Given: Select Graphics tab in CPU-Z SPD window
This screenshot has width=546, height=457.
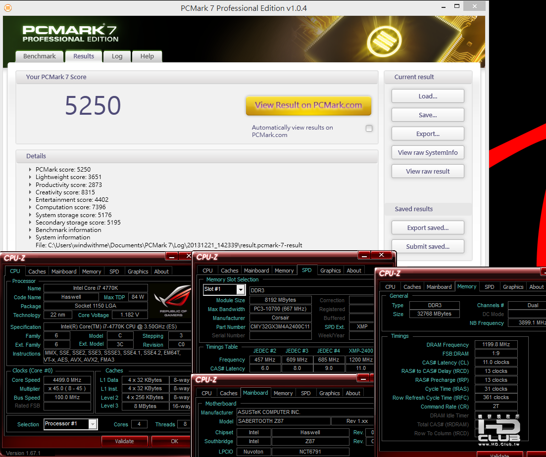Looking at the screenshot, I should click(x=331, y=271).
